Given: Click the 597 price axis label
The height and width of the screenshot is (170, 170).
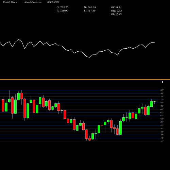Looking at the screenshot, I should (x=162, y=122).
